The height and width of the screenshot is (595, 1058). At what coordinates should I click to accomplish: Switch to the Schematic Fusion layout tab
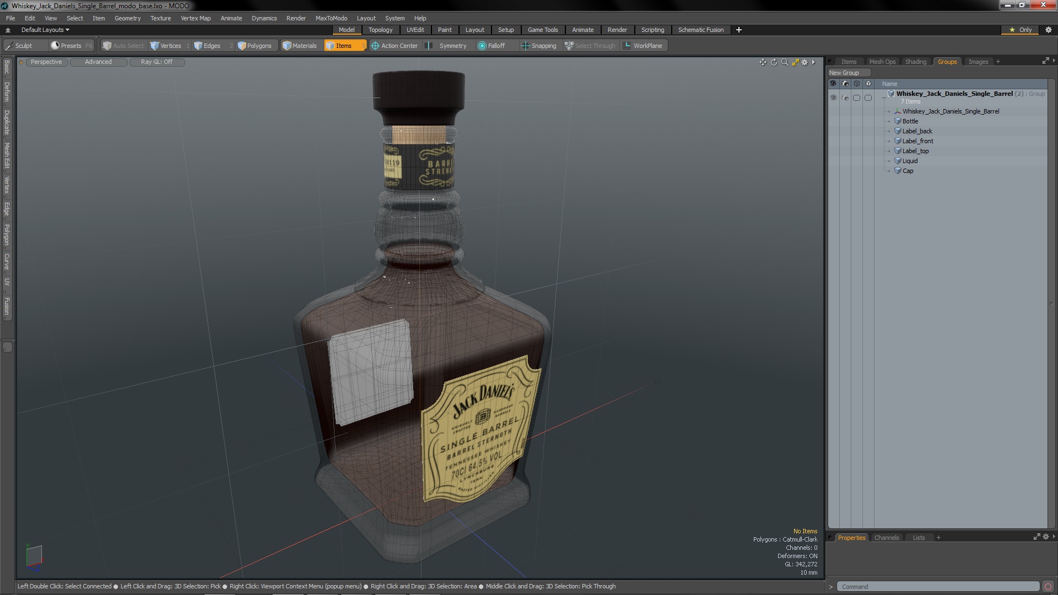click(x=700, y=30)
